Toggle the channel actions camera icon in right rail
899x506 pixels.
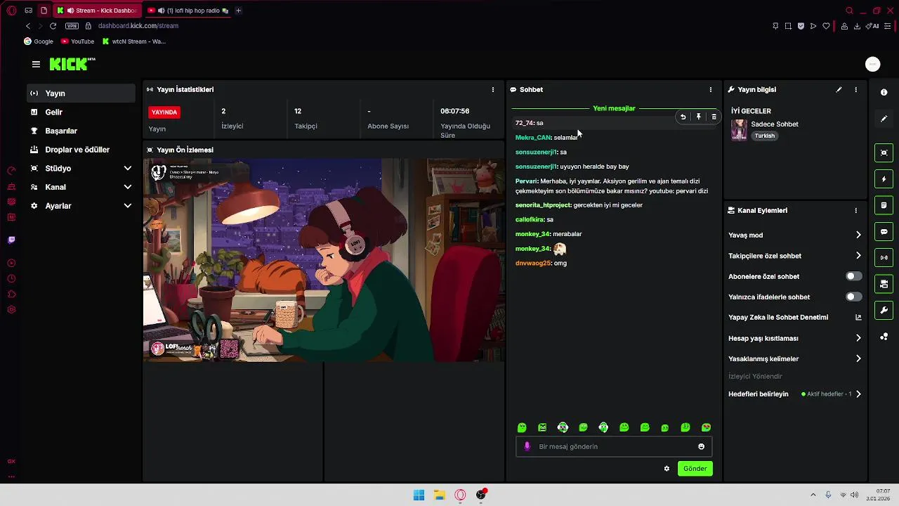click(884, 284)
